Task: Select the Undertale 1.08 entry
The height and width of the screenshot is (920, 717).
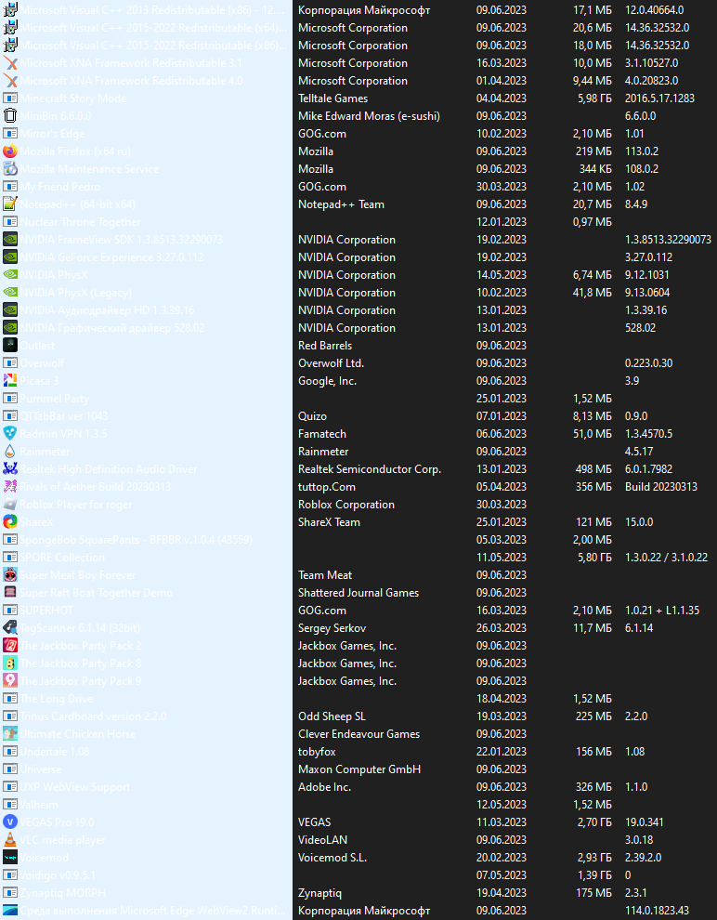Action: pyautogui.click(x=55, y=752)
